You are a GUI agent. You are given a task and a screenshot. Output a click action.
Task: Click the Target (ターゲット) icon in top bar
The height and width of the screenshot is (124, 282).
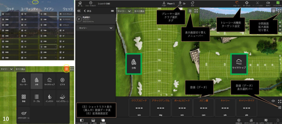[x=247, y=3]
